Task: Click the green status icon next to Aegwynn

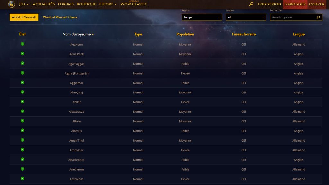Action: (22, 44)
